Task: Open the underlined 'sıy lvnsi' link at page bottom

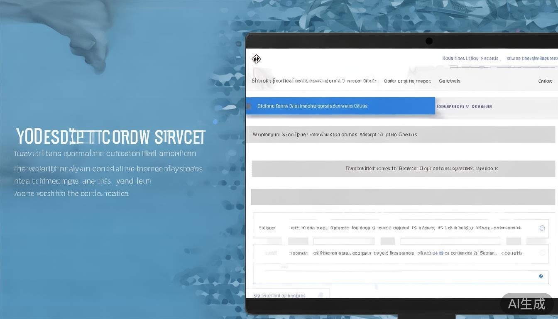Action: pyautogui.click(x=279, y=296)
